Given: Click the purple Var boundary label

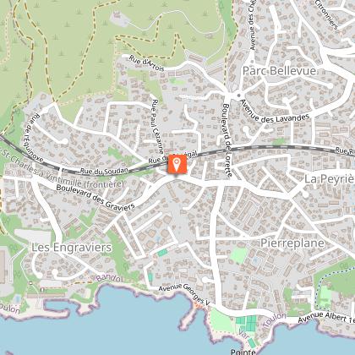Looking at the screenshot, I should tap(243, 333).
